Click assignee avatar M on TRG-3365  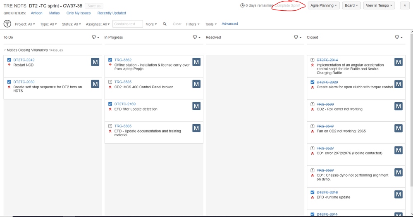196,128
